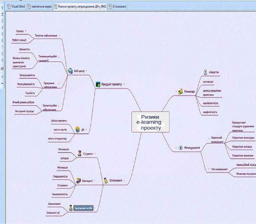This screenshot has width=256, height=224.
Task: Click the Менеджмент round icon
Action: coord(180,148)
